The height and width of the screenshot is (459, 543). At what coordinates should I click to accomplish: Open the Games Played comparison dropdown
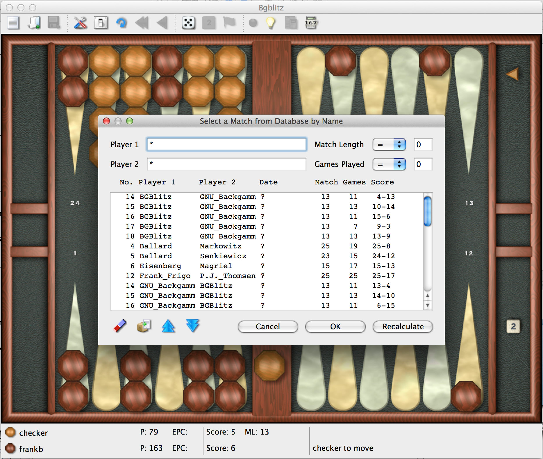click(x=389, y=164)
